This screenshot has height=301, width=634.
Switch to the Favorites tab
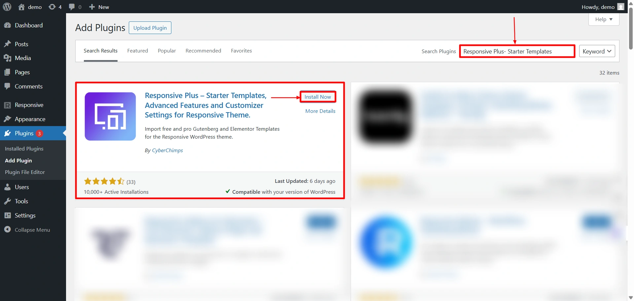(241, 51)
